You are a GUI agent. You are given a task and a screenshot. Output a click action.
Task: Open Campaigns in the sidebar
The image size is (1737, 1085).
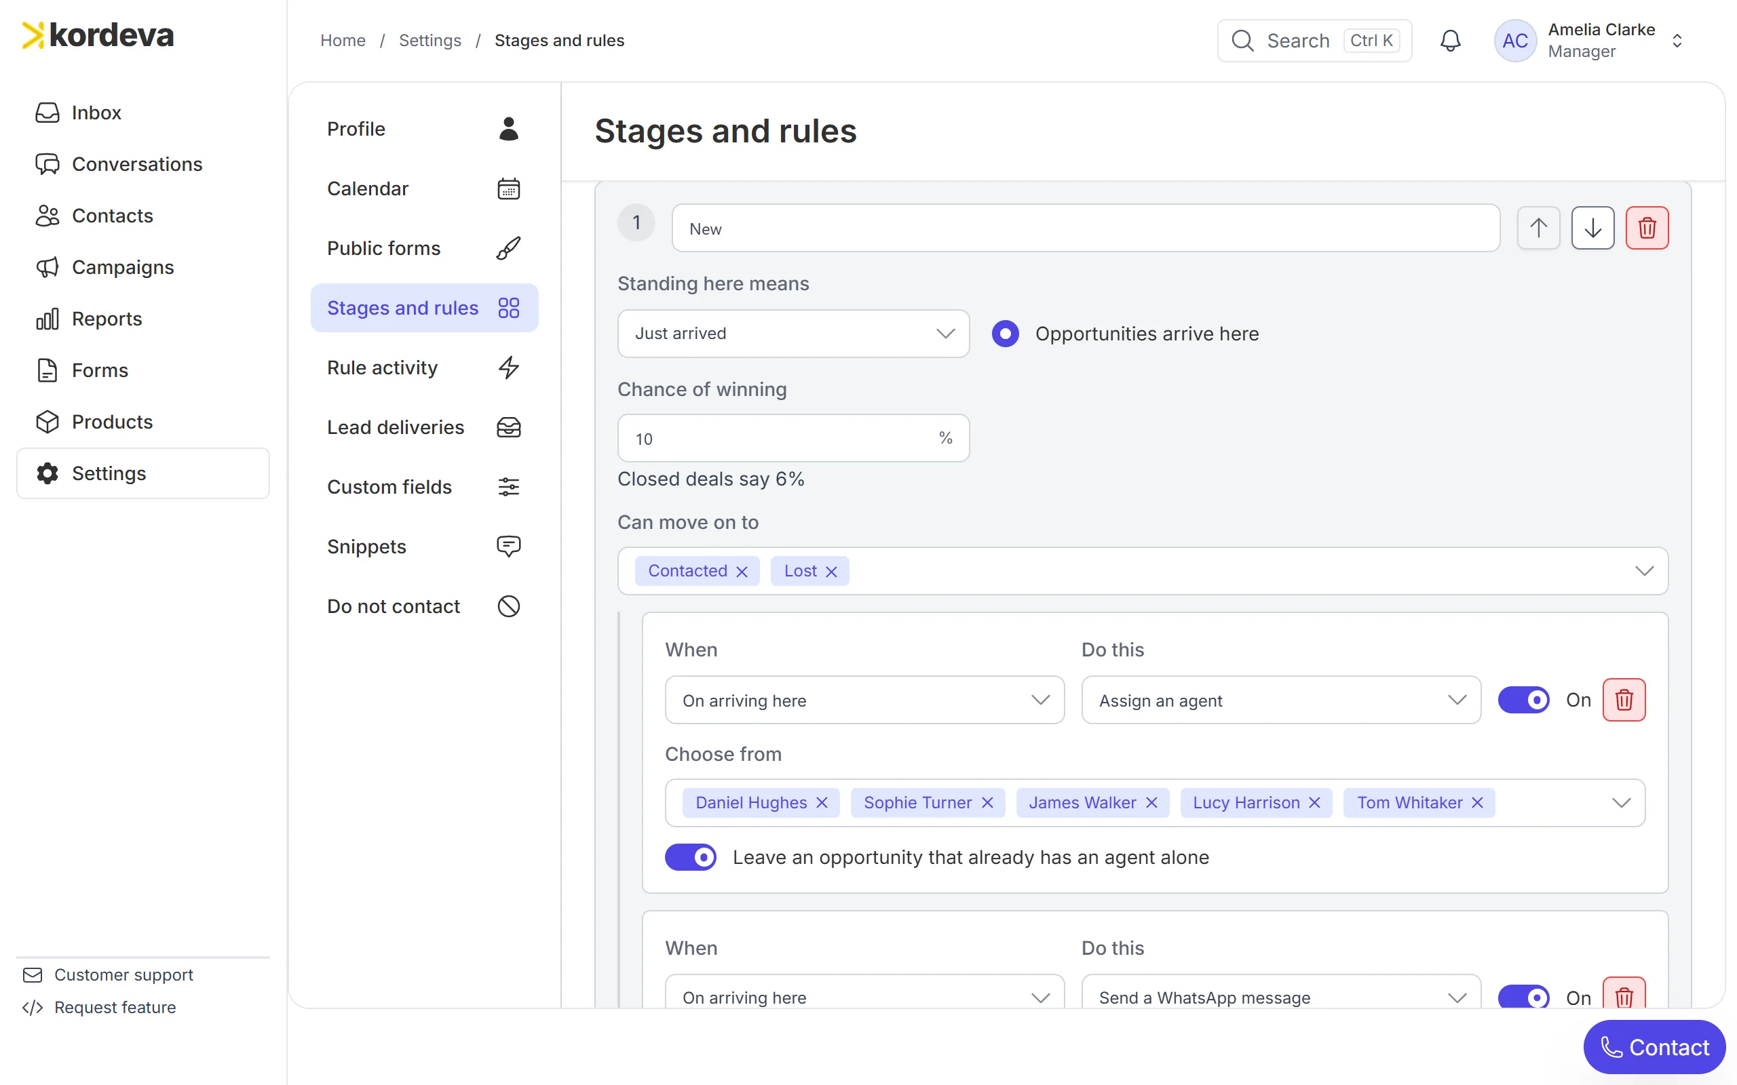pyautogui.click(x=143, y=268)
